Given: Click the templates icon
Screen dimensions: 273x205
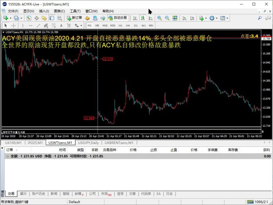Looking at the screenshot, I should [x=222, y=18].
